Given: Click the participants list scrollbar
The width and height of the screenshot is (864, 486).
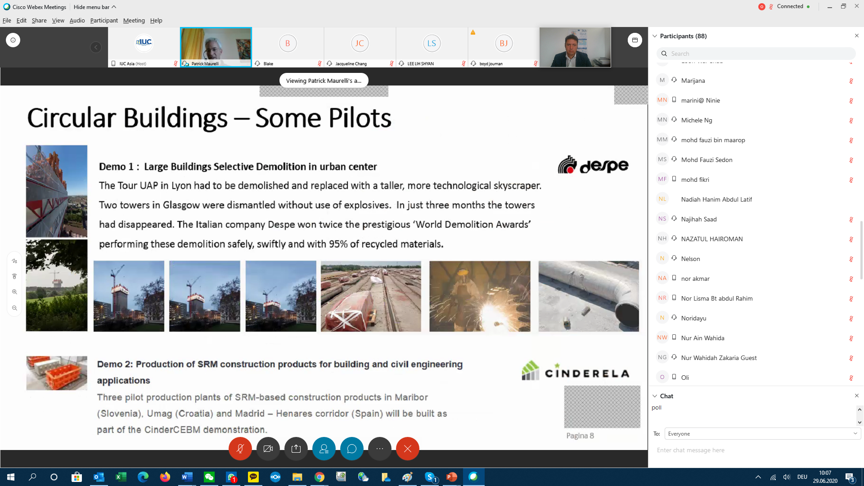Looking at the screenshot, I should (861, 250).
